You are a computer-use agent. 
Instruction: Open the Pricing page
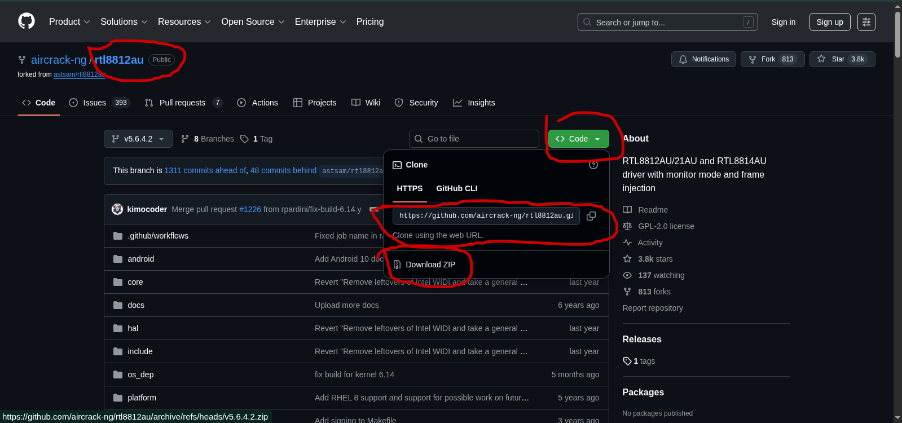pos(370,22)
